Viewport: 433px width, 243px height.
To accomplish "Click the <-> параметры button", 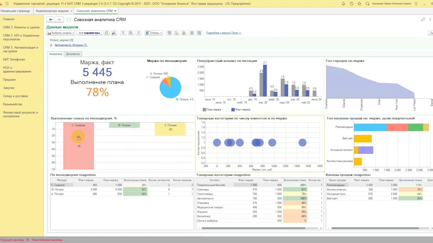I will point(89,33).
